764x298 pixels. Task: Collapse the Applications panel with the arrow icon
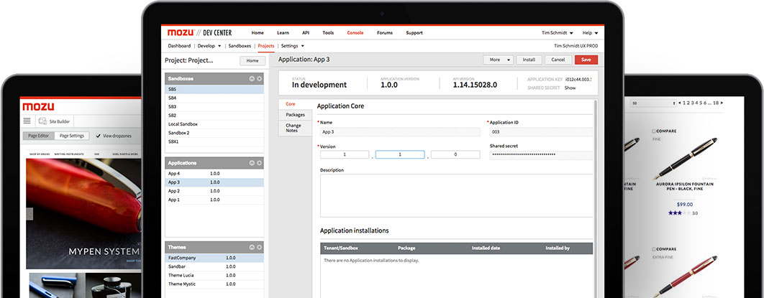252,163
